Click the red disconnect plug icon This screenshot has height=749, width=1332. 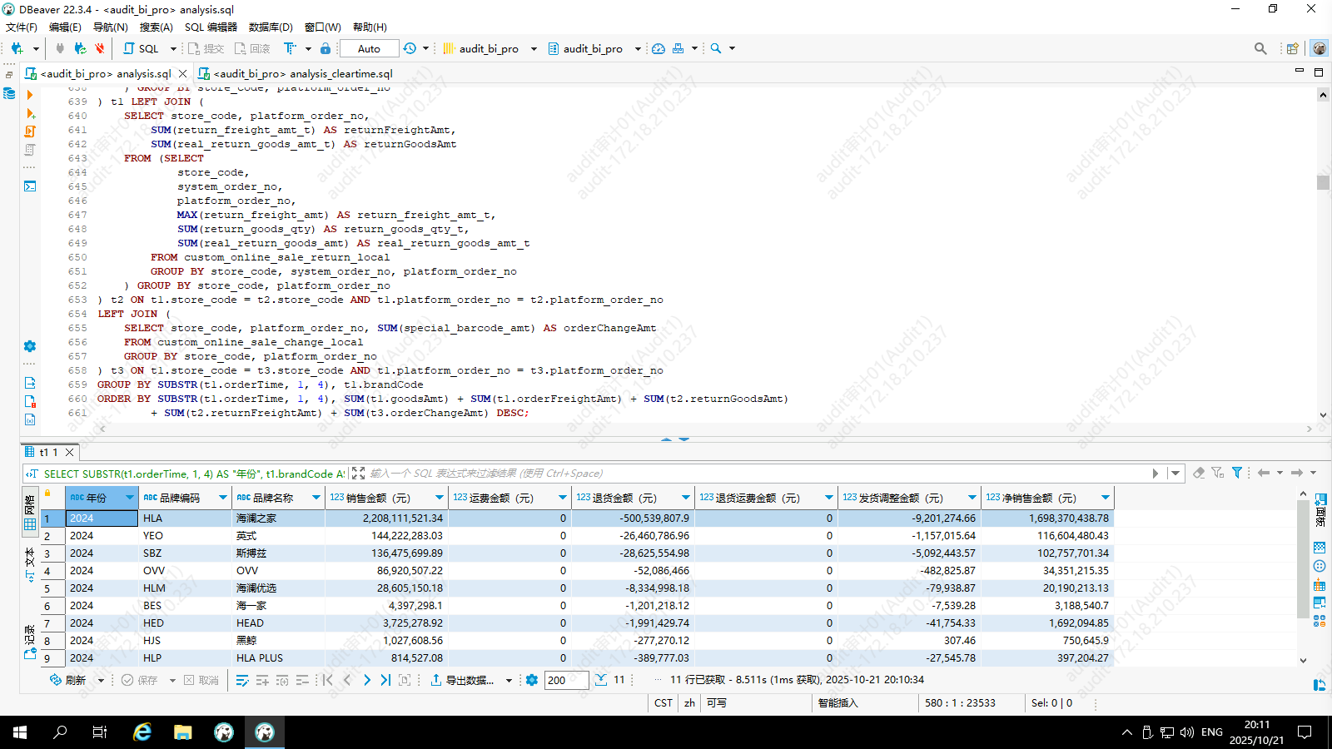click(100, 48)
